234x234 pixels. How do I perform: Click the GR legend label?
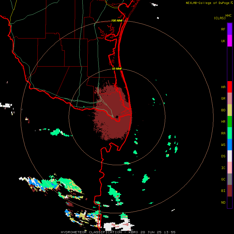[x=223, y=99]
